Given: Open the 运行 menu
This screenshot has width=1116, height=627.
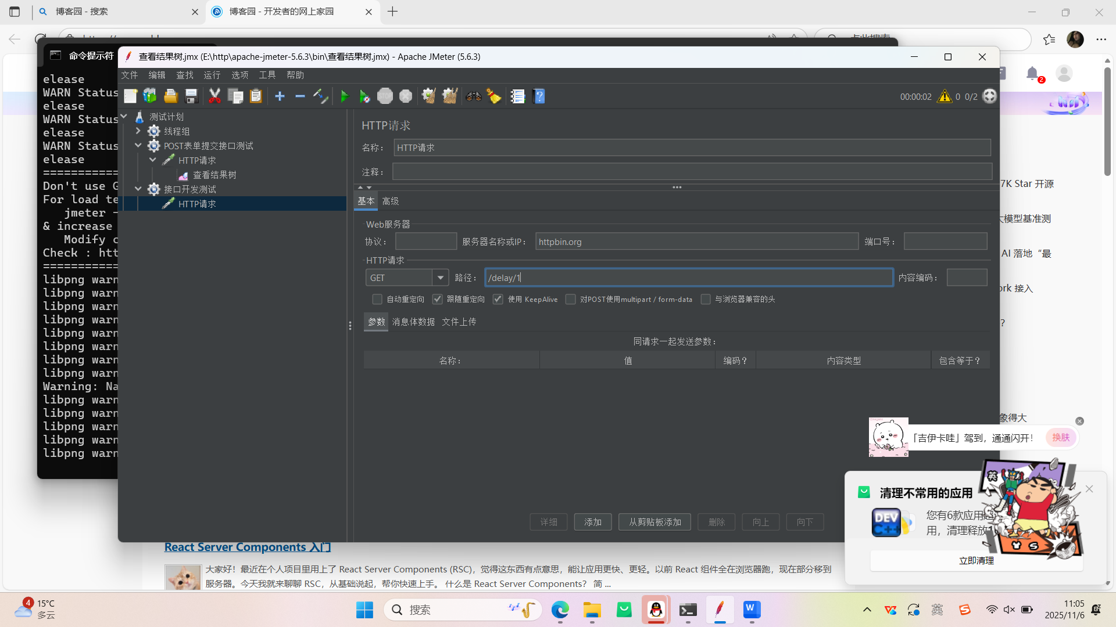Looking at the screenshot, I should coord(212,75).
